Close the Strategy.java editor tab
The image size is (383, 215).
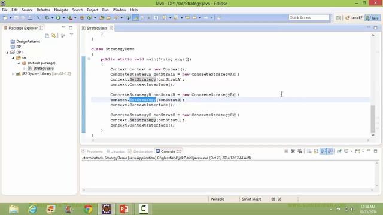tap(111, 28)
